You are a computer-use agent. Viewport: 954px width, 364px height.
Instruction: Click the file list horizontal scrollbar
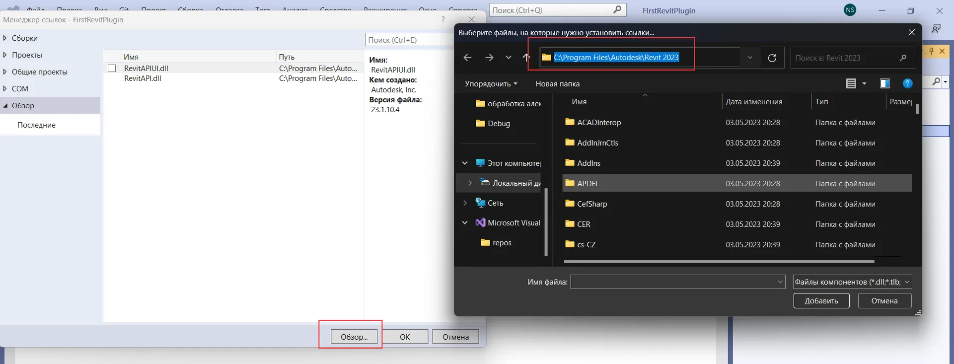[719, 261]
